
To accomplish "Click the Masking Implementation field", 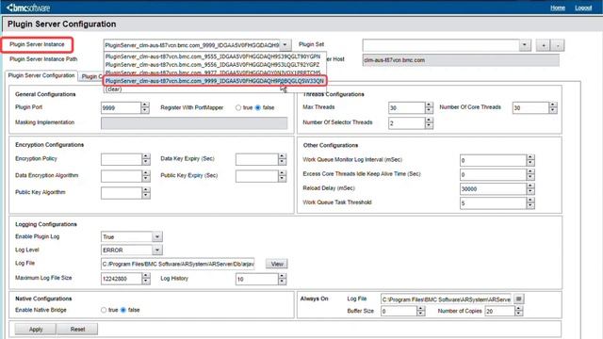I will [194, 123].
